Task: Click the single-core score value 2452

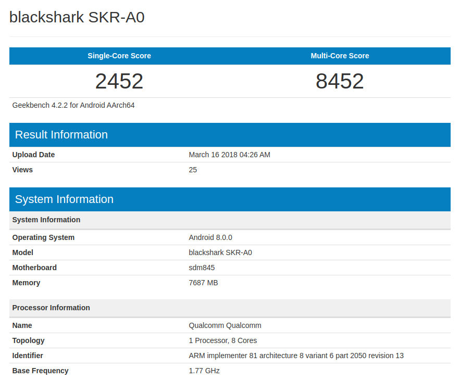Action: pos(119,81)
